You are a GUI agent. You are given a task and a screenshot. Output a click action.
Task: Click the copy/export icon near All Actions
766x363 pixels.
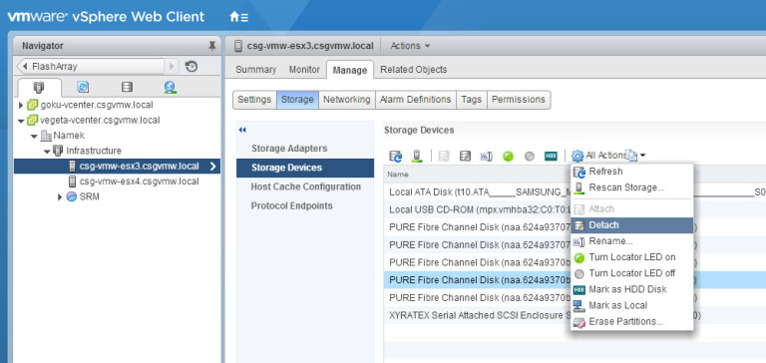click(631, 156)
